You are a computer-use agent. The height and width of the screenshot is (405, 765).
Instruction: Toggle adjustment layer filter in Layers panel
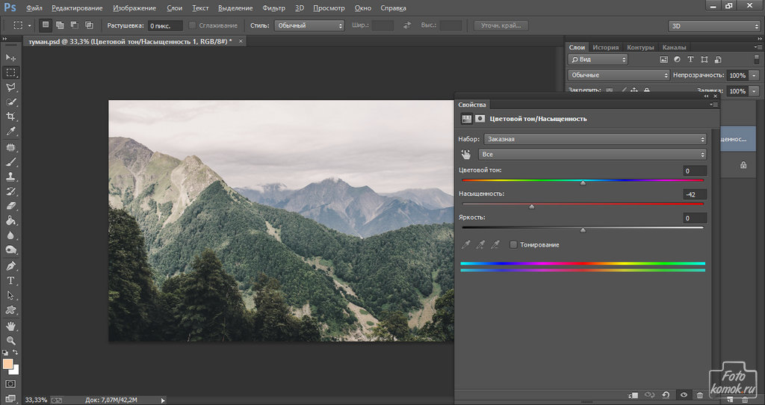point(677,60)
